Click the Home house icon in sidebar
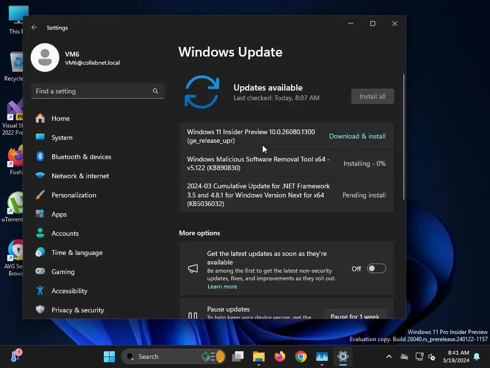The width and height of the screenshot is (490, 368). pos(40,118)
